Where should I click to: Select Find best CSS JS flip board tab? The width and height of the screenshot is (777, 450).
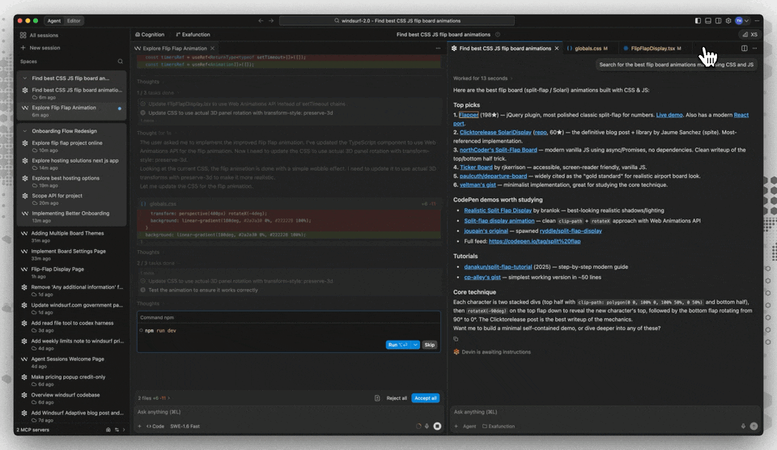click(x=505, y=49)
